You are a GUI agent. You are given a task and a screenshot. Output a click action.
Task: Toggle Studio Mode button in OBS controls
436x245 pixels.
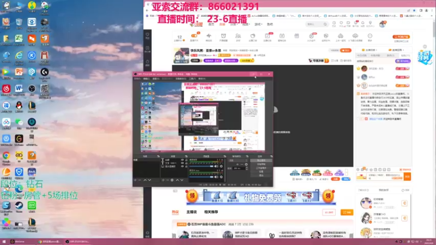click(x=261, y=168)
